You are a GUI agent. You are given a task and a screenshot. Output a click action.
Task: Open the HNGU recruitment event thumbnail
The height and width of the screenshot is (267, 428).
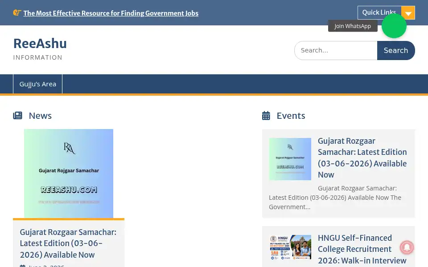coord(290,247)
